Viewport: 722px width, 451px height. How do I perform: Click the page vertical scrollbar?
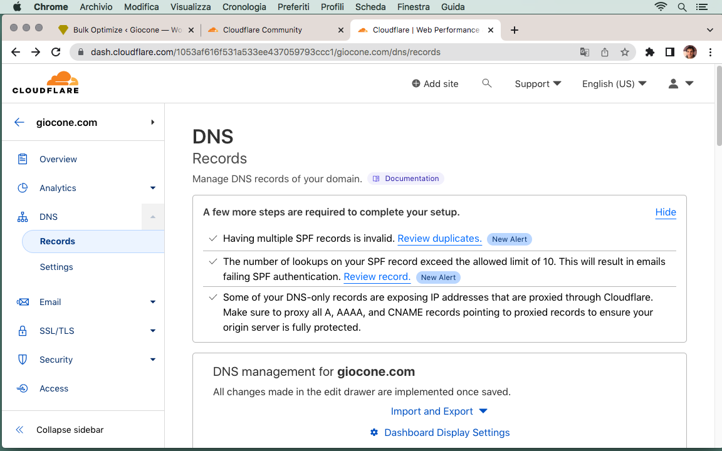pos(719,106)
